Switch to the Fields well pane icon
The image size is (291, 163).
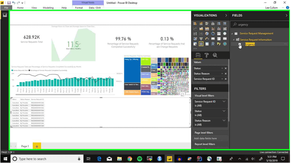(198, 55)
